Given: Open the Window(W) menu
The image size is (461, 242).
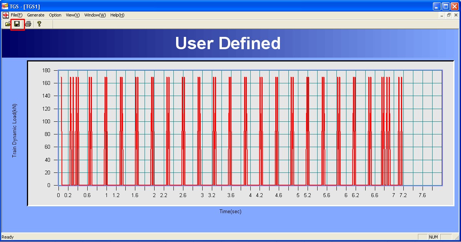Looking at the screenshot, I should click(95, 15).
